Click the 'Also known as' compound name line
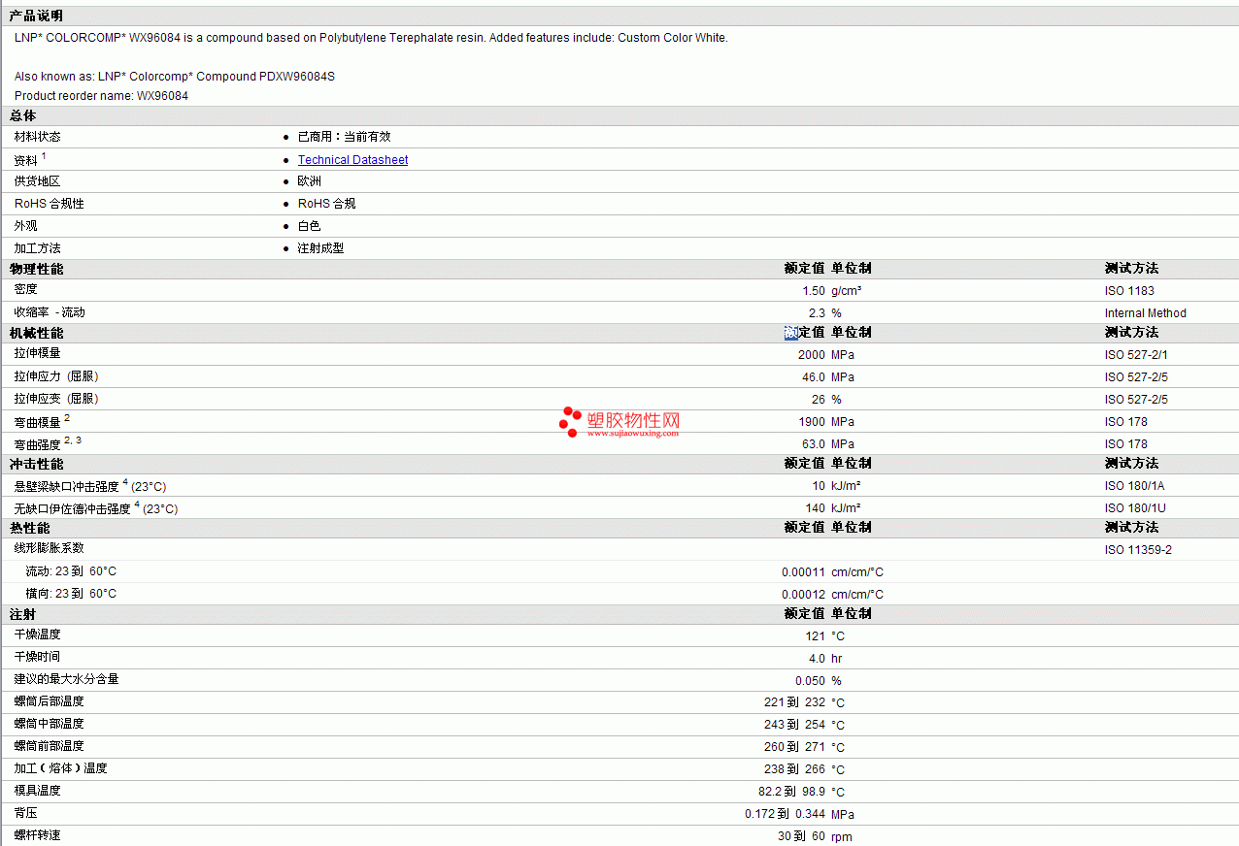Screen dimensions: 1239x846 click(x=175, y=77)
